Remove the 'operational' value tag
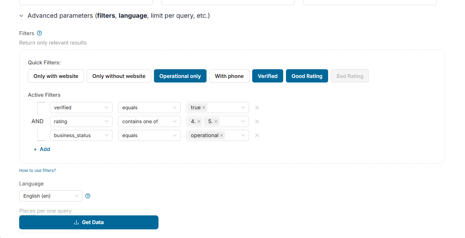Image resolution: width=465 pixels, height=238 pixels. [222, 135]
